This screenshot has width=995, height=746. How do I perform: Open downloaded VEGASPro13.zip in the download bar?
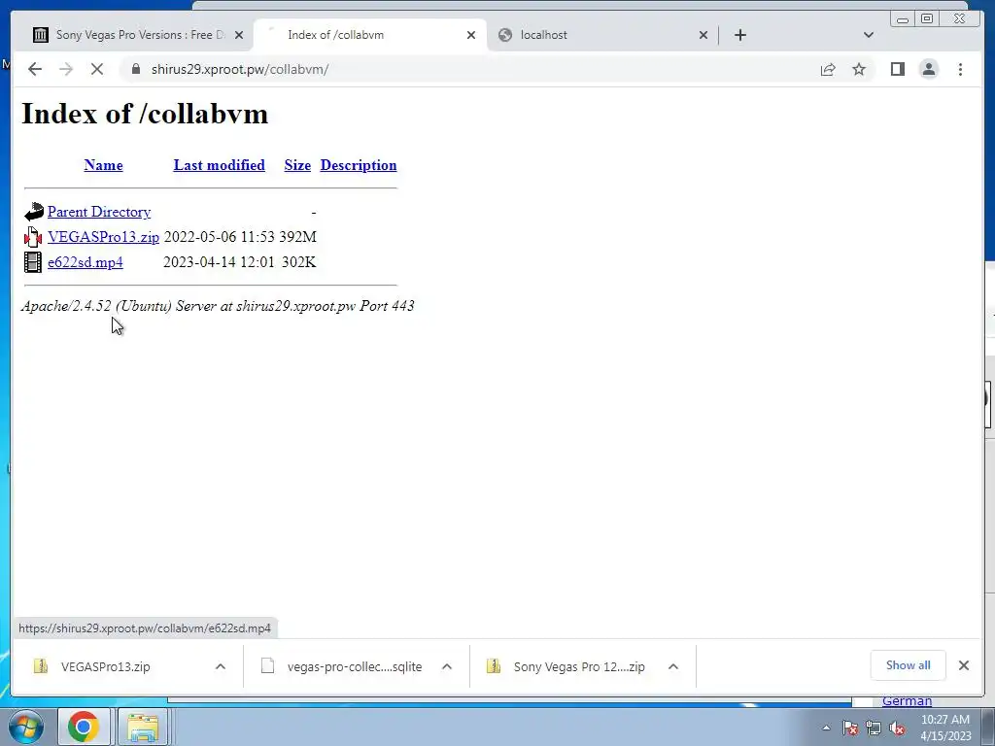point(105,666)
